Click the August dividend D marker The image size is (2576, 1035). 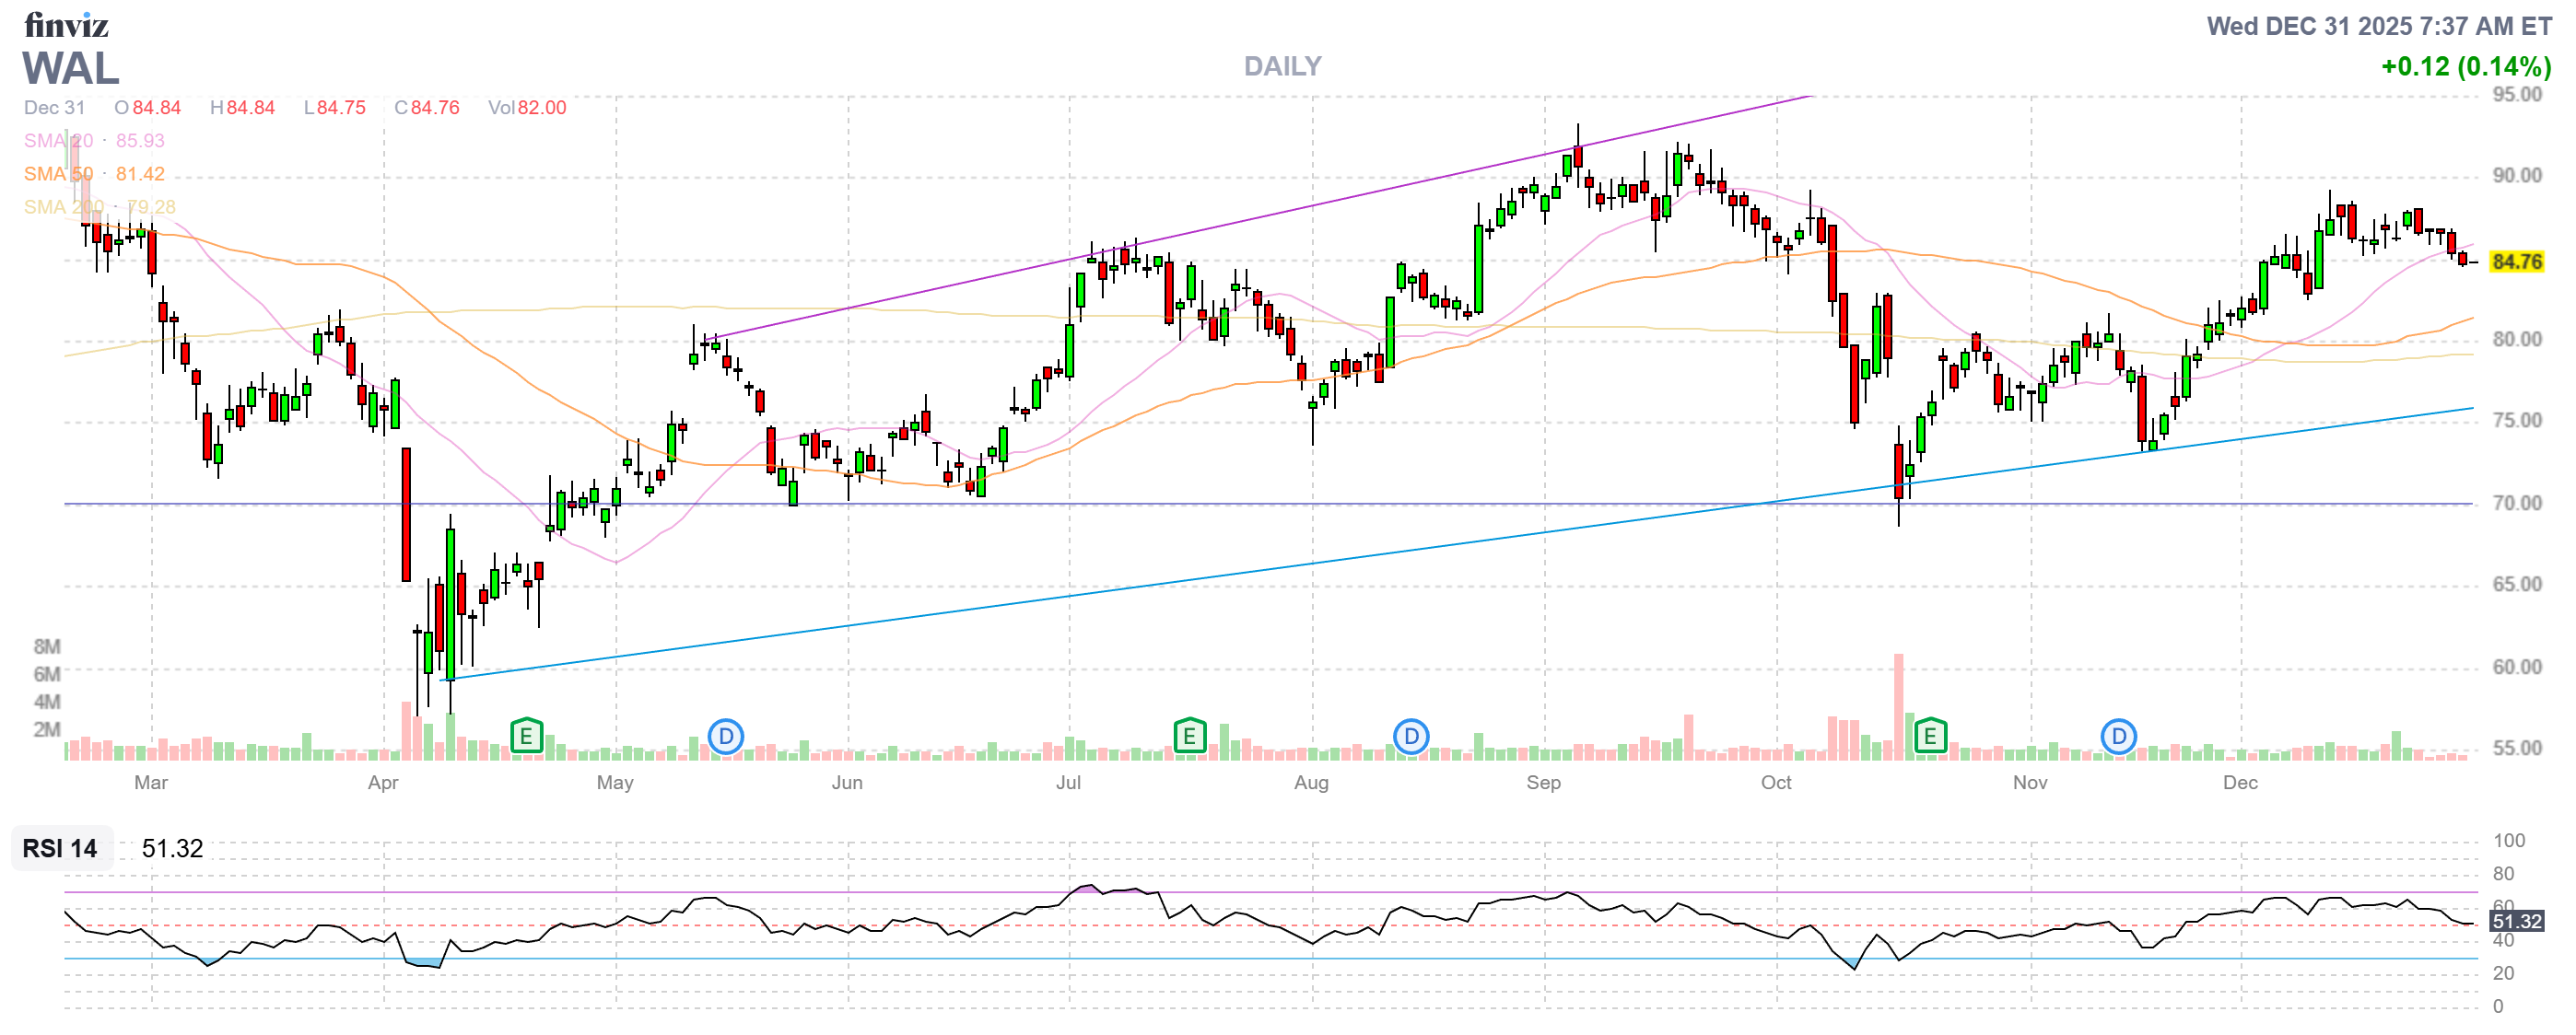1411,738
